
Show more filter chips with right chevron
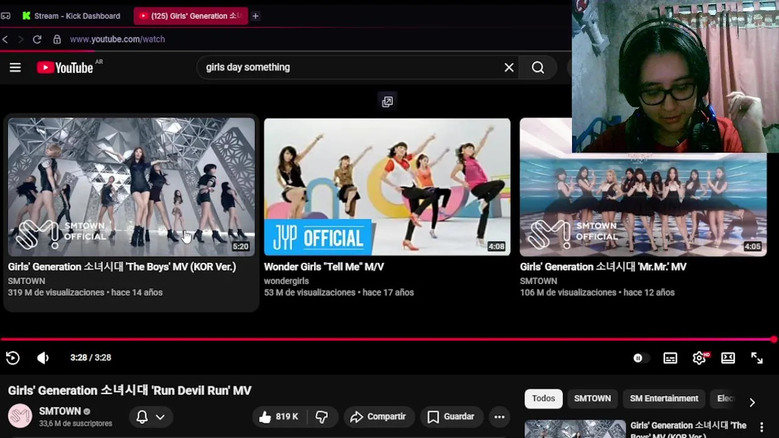[x=752, y=402]
